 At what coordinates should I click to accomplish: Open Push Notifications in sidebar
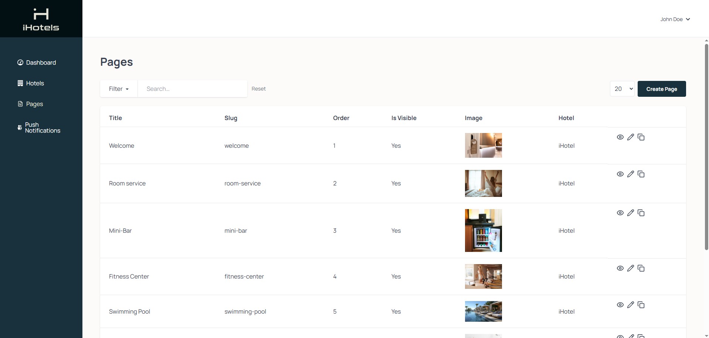(42, 127)
